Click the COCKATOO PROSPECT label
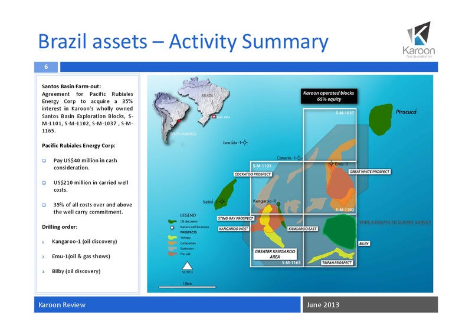This screenshot has height=333, width=472. [x=253, y=174]
